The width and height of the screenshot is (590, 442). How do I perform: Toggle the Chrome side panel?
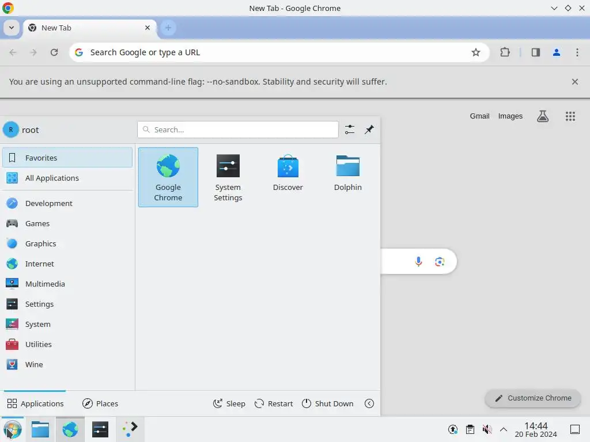point(535,52)
